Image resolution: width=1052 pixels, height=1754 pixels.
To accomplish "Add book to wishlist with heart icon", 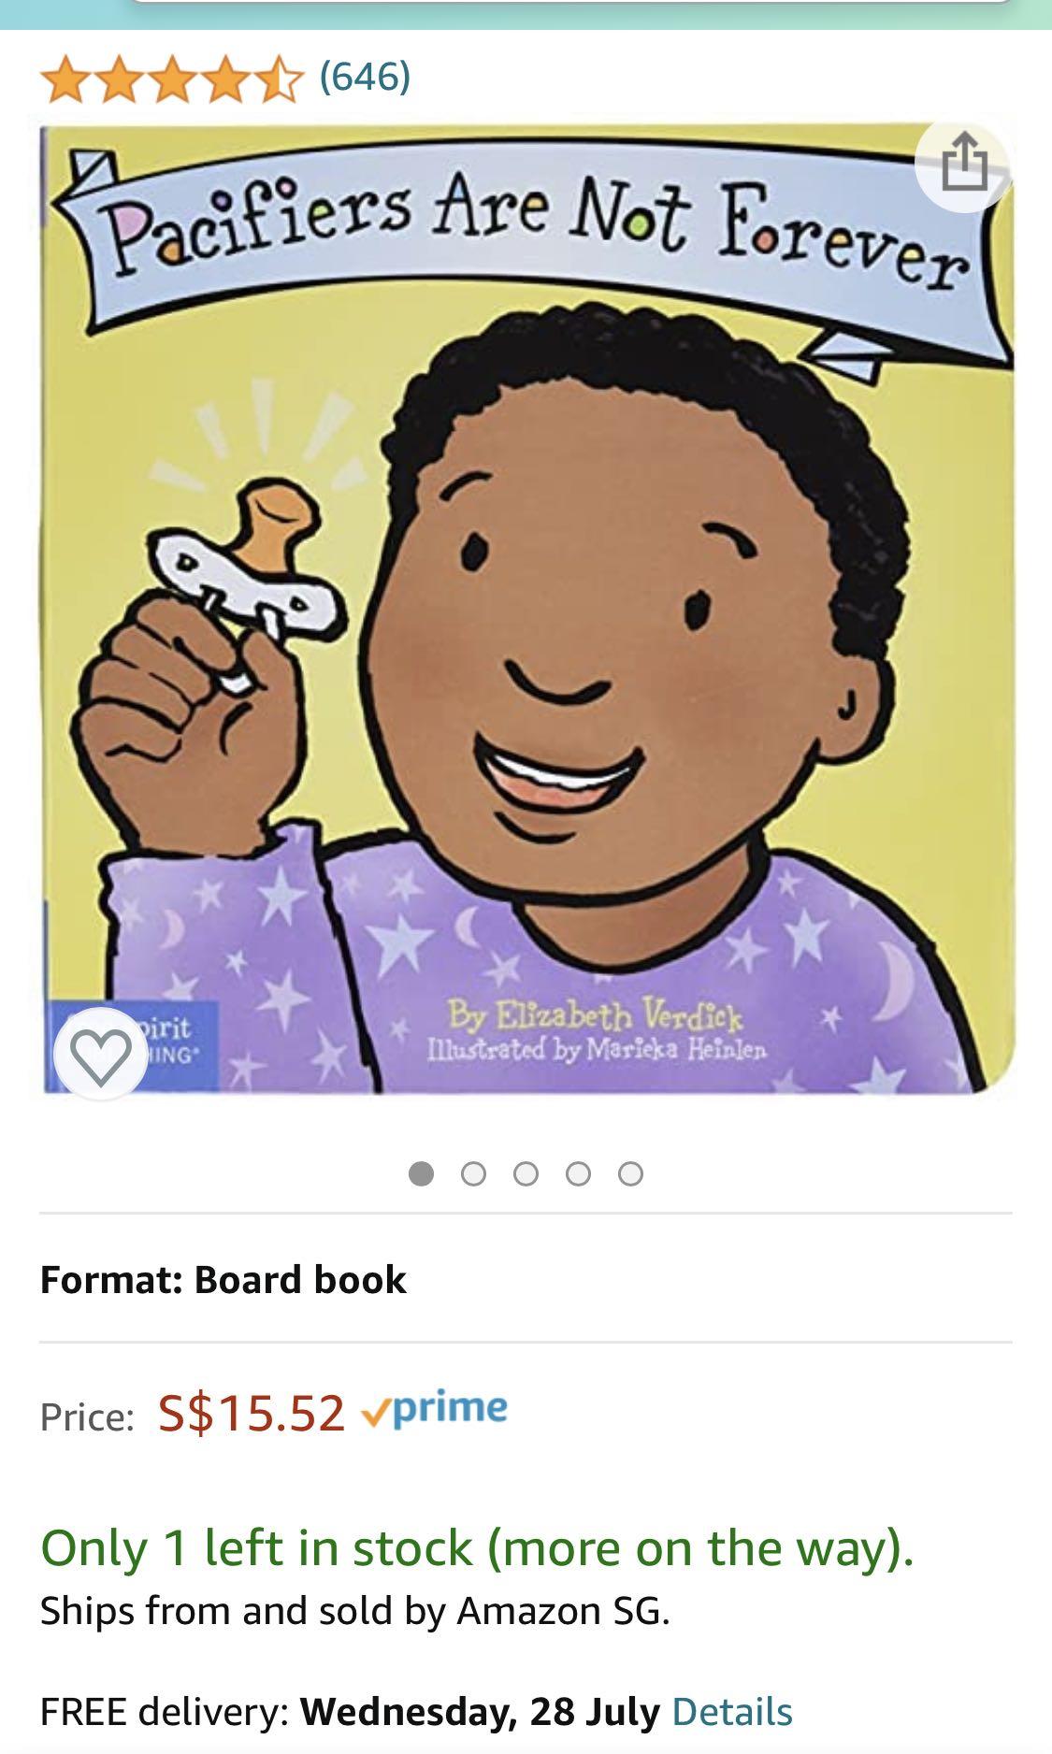I will point(101,1055).
